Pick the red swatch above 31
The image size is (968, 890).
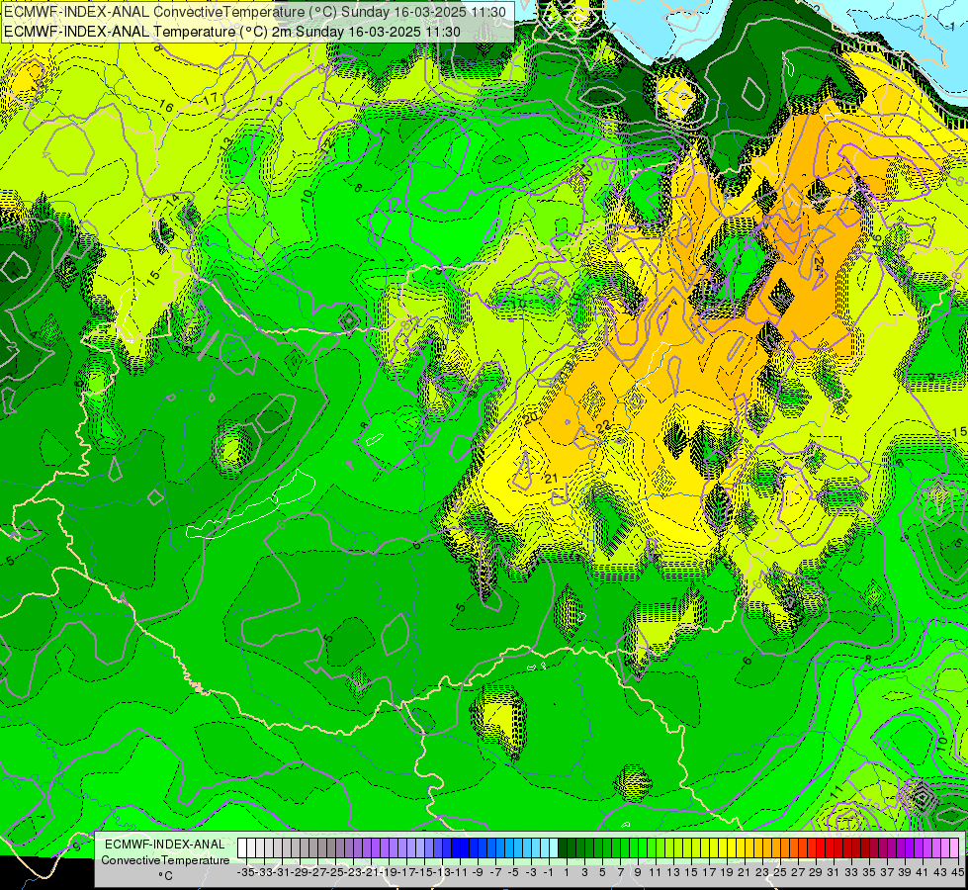(831, 848)
